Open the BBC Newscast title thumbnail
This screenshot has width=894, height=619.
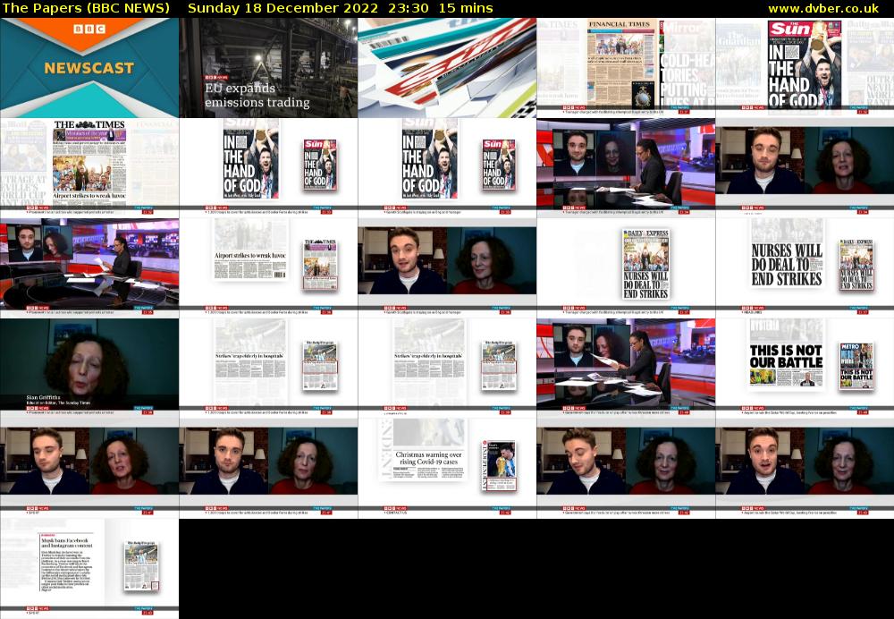point(89,68)
